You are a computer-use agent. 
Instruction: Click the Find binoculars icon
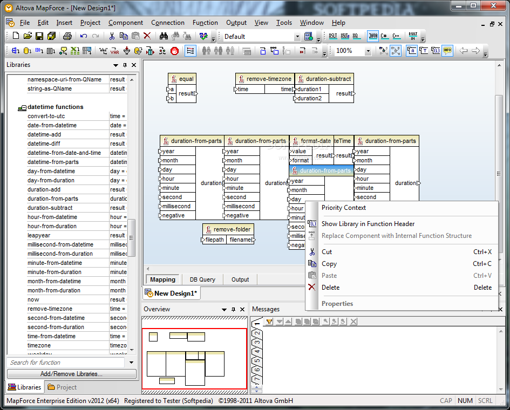(x=164, y=36)
